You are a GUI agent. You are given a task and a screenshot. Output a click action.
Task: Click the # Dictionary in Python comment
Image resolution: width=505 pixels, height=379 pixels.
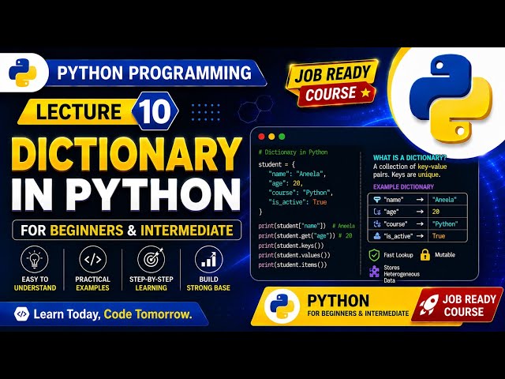[293, 152]
